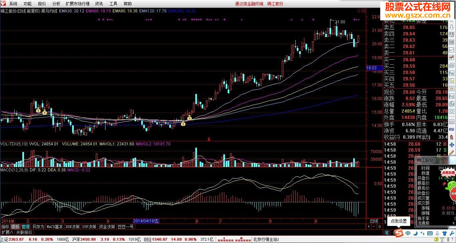The image size is (456, 243).
Task: Click the blue four-way move arrows icon
Action: click(x=452, y=145)
